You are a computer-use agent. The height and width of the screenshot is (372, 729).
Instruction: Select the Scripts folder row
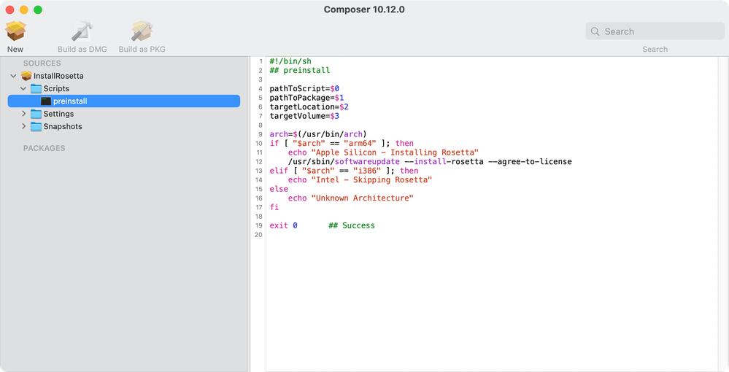(123, 88)
